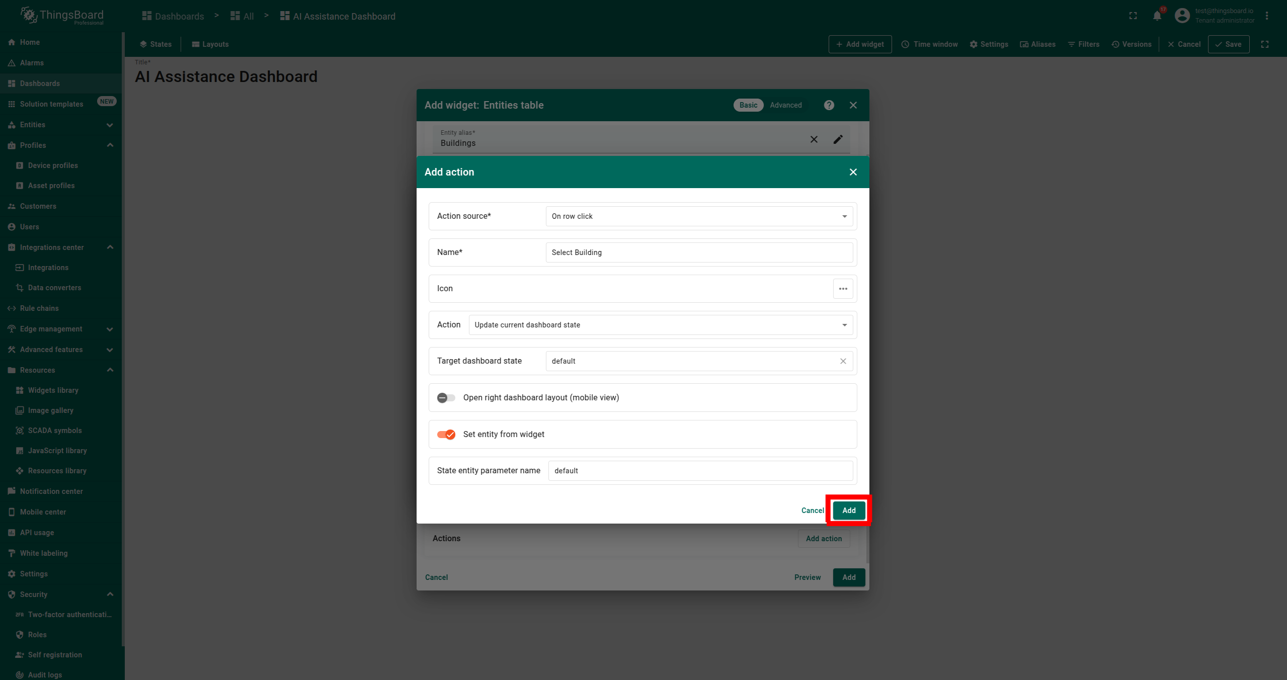This screenshot has width=1287, height=680.
Task: Open the user account three-dot menu
Action: 1267,16
